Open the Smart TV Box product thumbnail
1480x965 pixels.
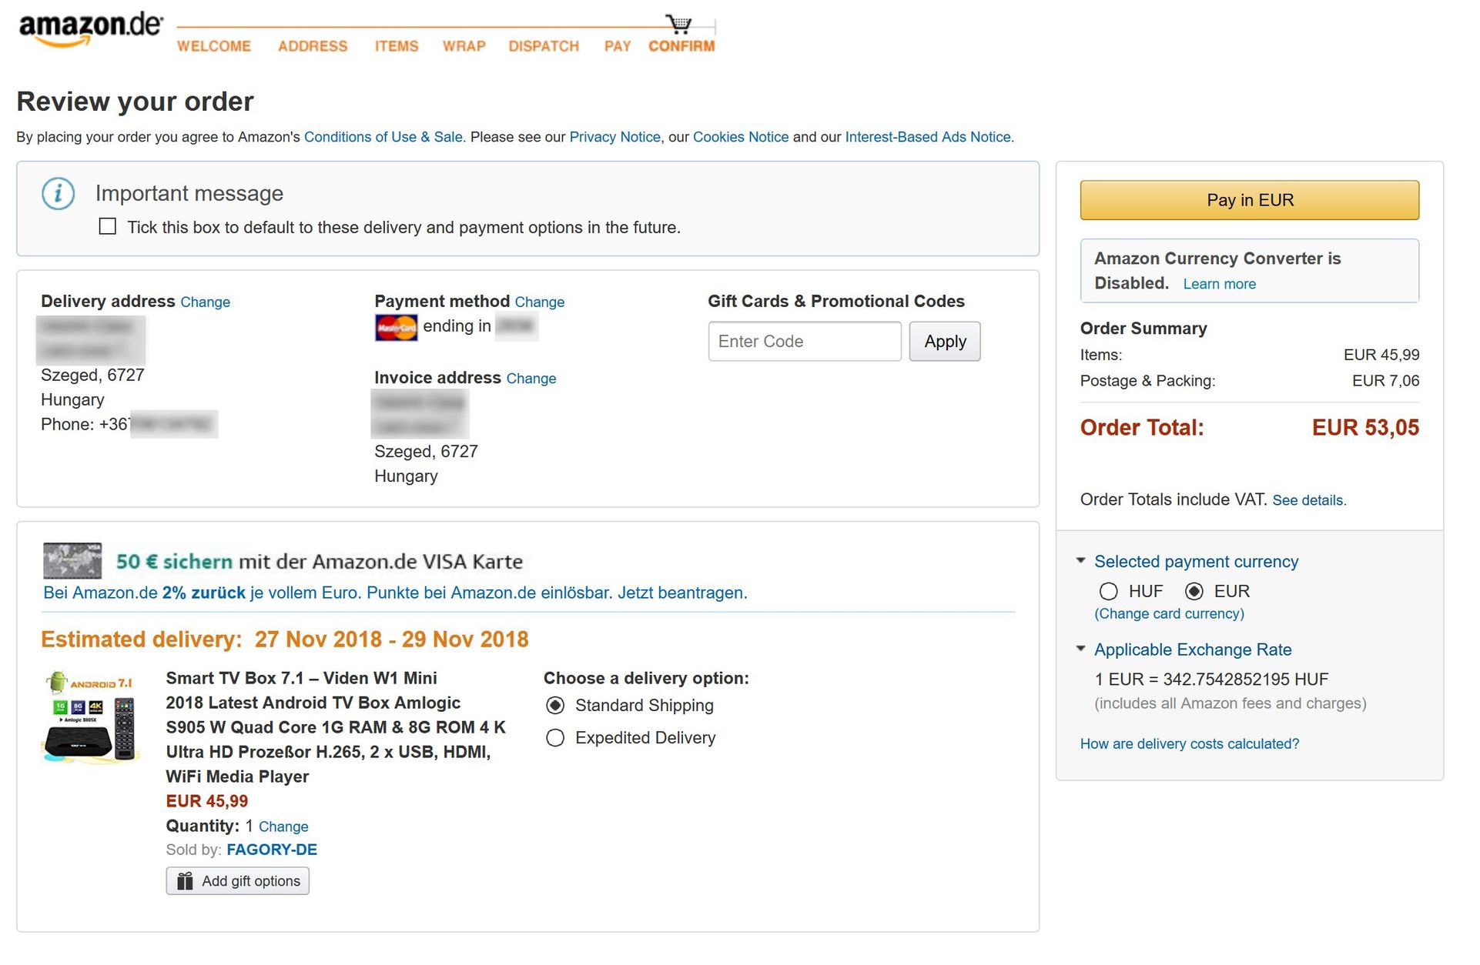91,718
